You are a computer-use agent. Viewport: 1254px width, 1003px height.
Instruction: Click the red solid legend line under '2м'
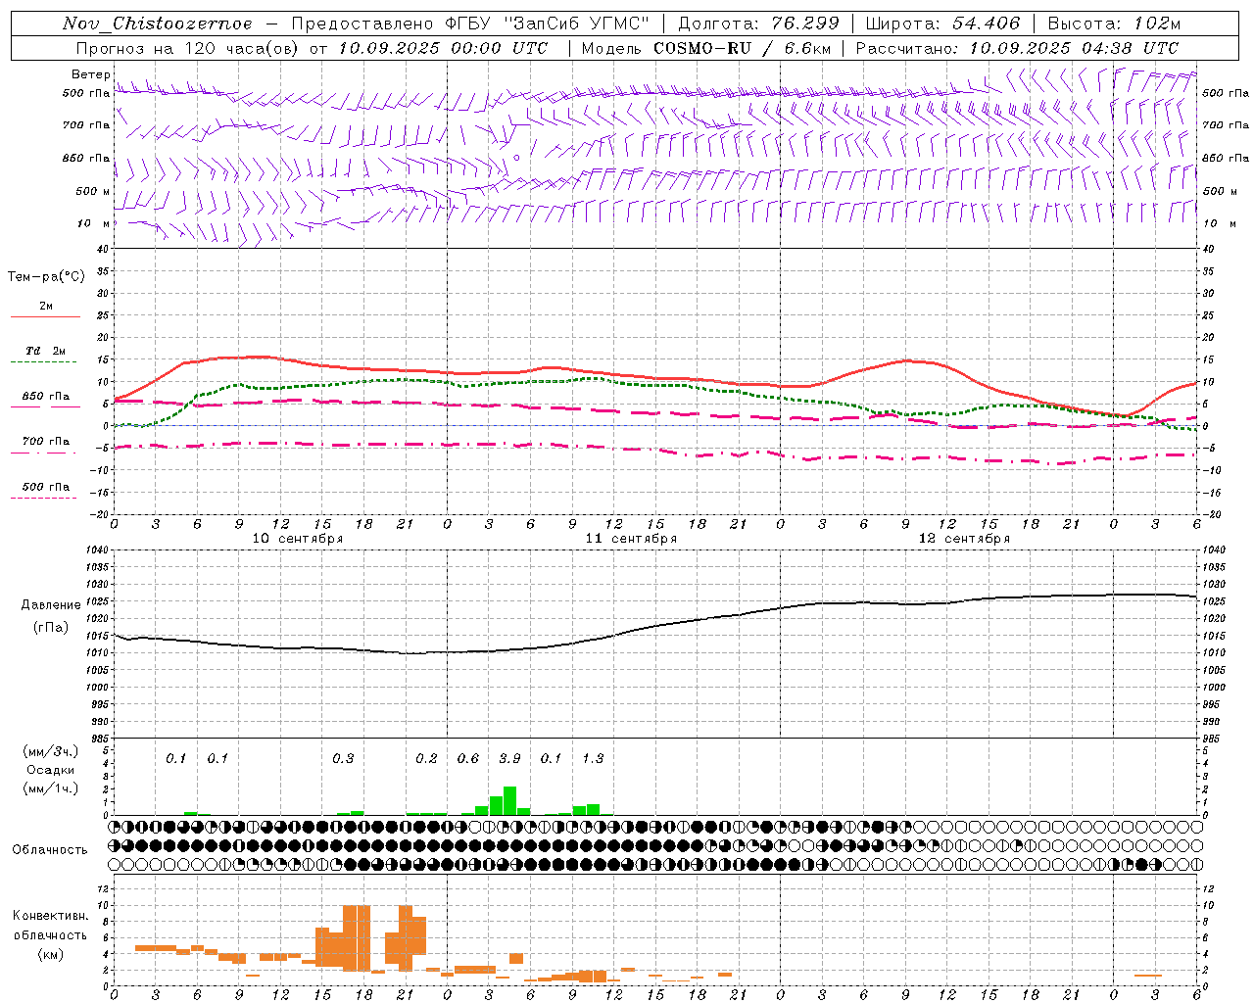click(45, 317)
